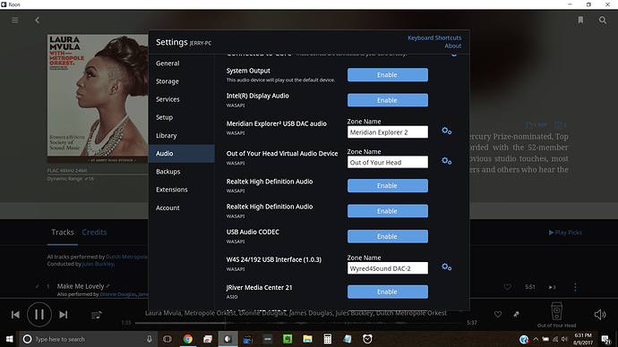
Task: Enable USB Audio CODEC device
Action: 388,236
